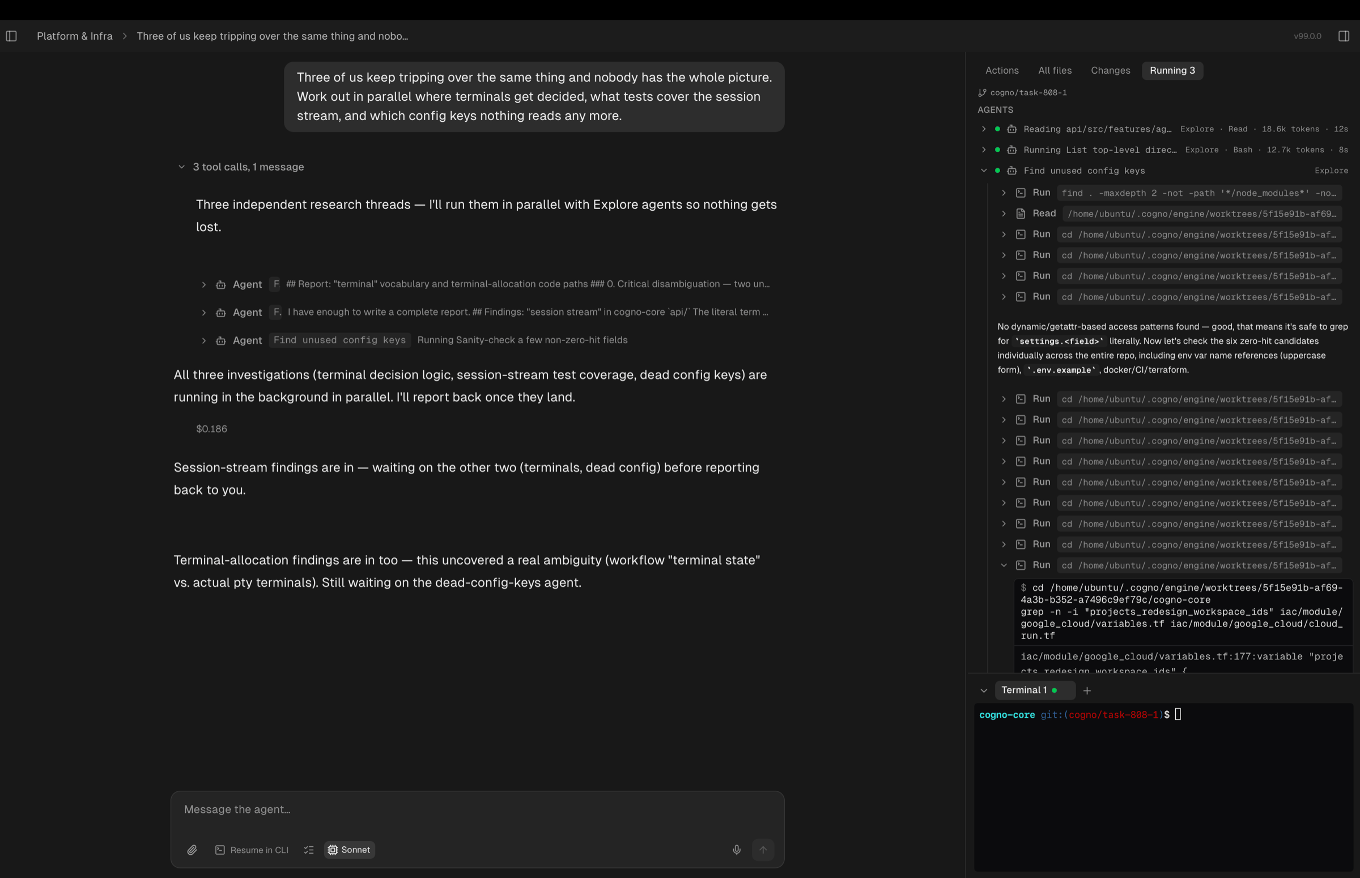Screen dimensions: 1360x878
Task: Toggle the left sidebar panel icon
Action: (x=11, y=36)
